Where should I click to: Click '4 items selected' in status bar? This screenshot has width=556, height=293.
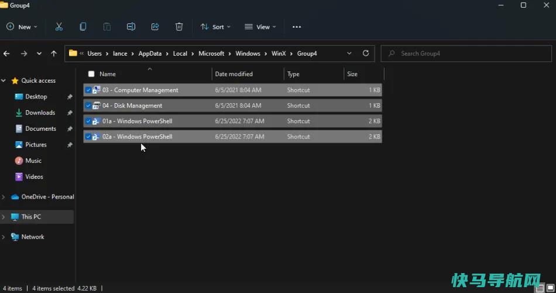[x=53, y=288]
